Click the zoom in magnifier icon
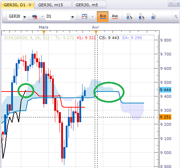This screenshot has height=168, width=185. pyautogui.click(x=129, y=16)
